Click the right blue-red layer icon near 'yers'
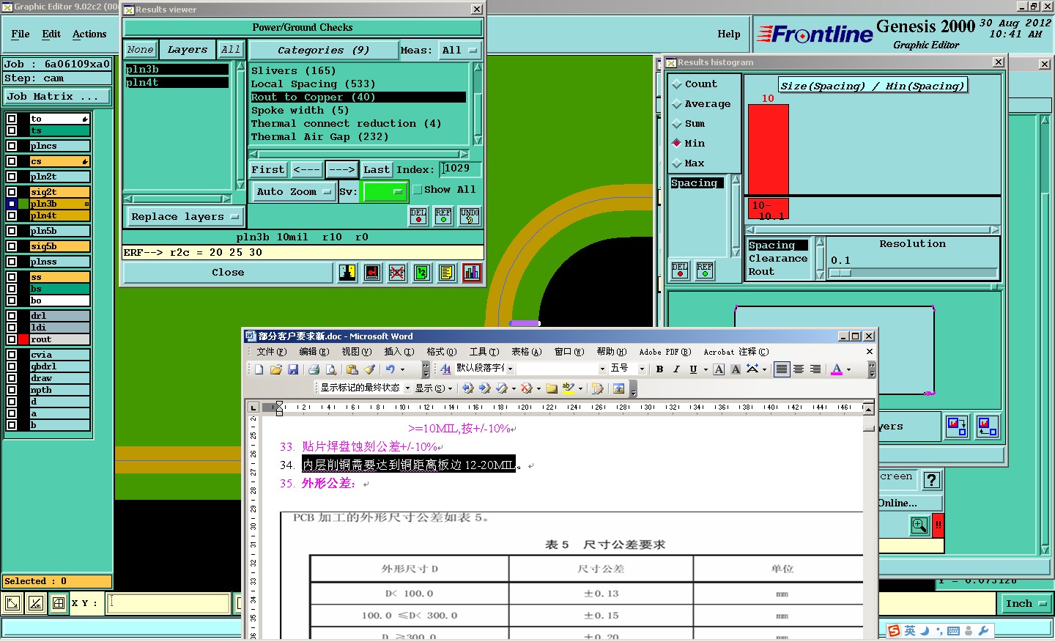1055x642 pixels. (x=987, y=426)
